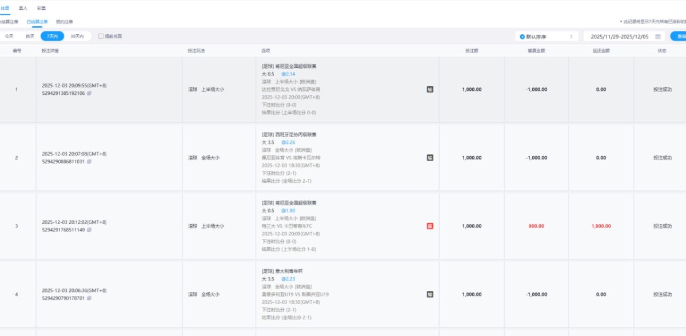Viewport: 686px width, 336px height.
Task: Click the sort arrows beside 默认排序
Action: point(572,36)
